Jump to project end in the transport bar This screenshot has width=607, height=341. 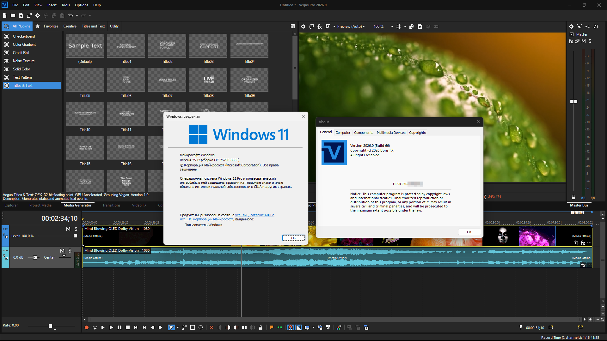pyautogui.click(x=144, y=328)
